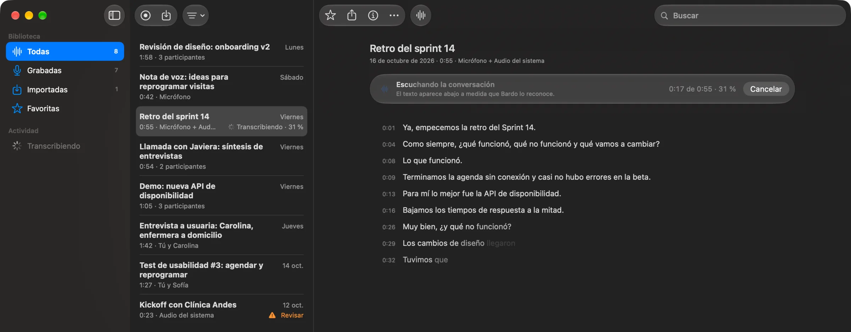851x332 pixels.
Task: Click the Revisar warning link
Action: tap(292, 315)
